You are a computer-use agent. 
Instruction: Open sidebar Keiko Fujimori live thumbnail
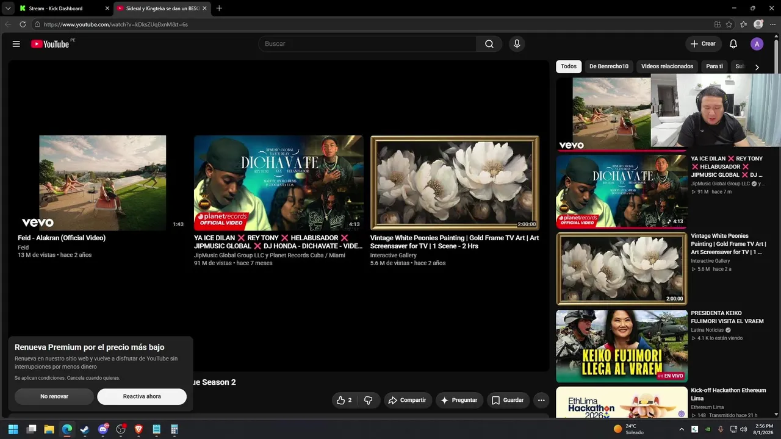tap(622, 346)
